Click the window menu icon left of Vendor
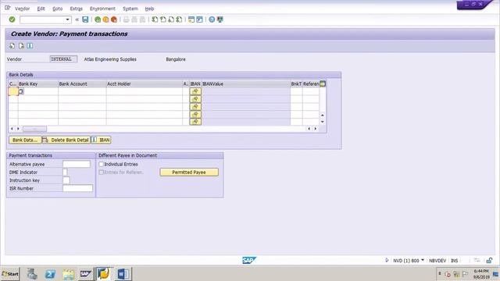 (7, 8)
